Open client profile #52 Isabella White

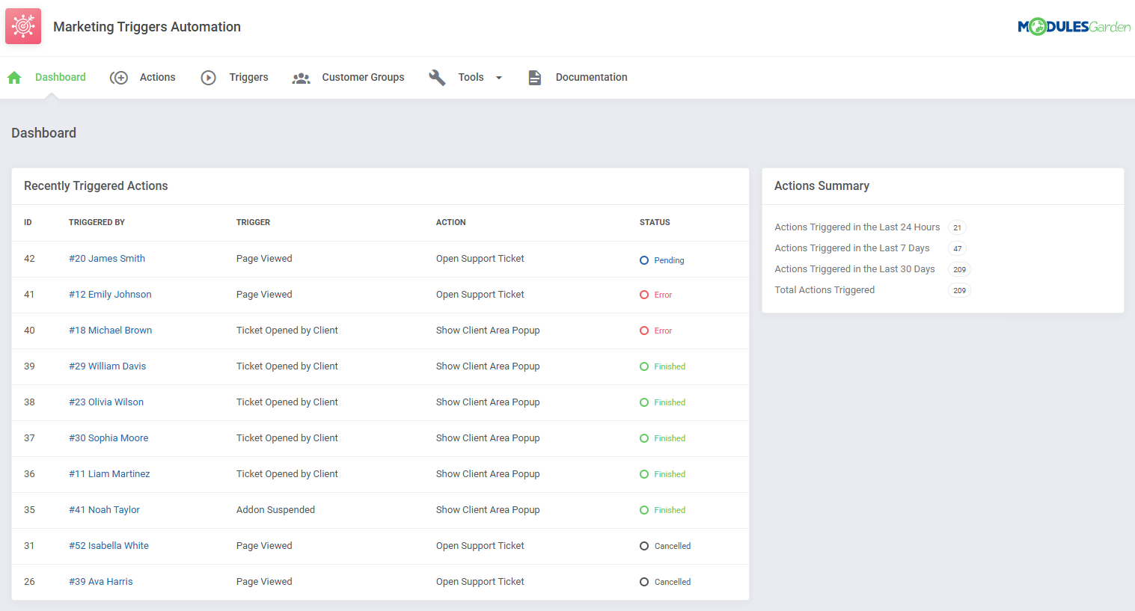(x=108, y=545)
